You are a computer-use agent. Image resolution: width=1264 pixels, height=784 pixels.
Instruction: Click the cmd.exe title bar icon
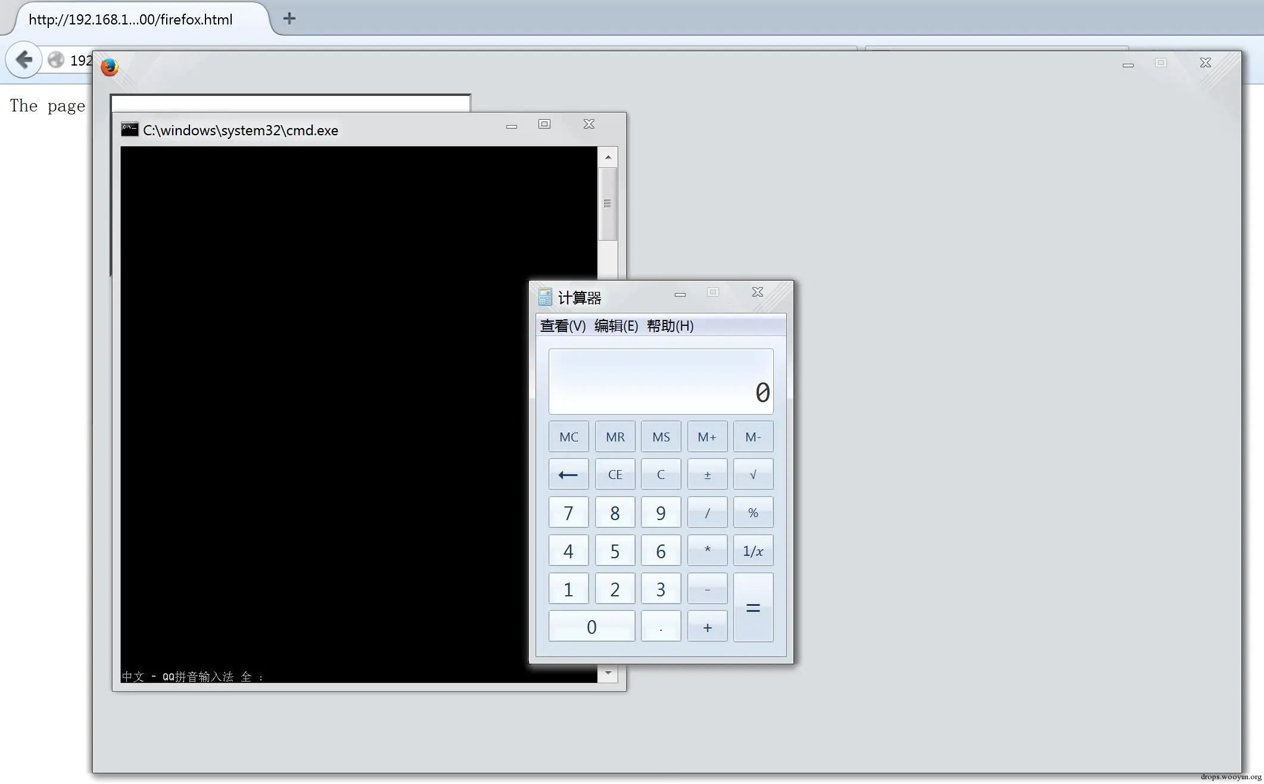pos(129,129)
